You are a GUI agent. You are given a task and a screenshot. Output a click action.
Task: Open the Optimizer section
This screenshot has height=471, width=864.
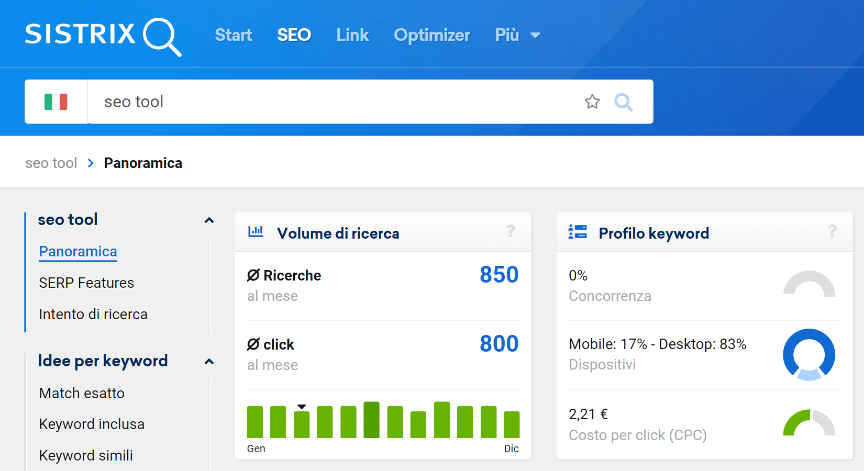point(432,35)
